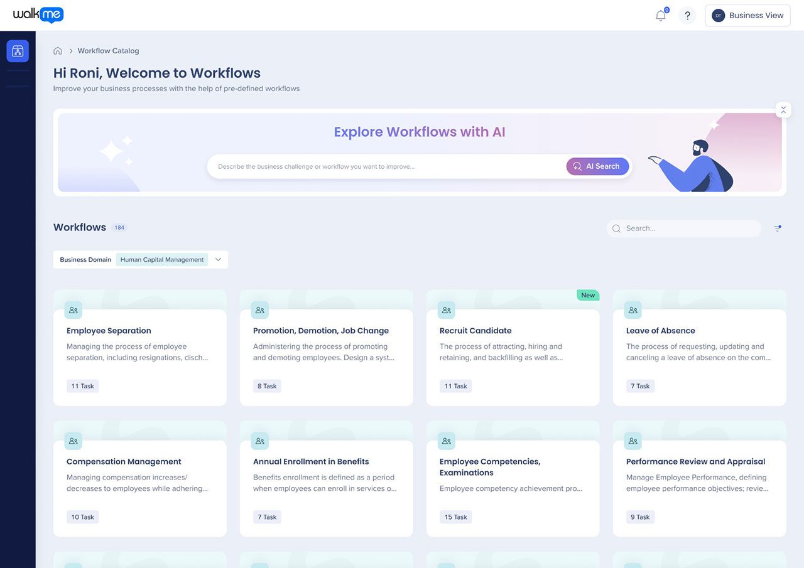Click the people icon on Recruit Candidate card

(447, 310)
